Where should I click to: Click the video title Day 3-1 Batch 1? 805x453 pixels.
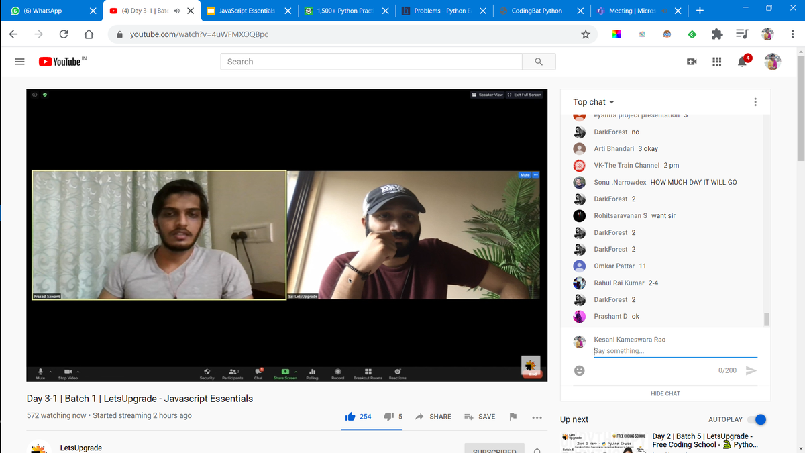tap(140, 399)
